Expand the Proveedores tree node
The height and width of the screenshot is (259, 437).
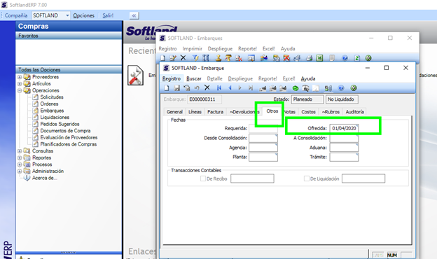[20, 77]
